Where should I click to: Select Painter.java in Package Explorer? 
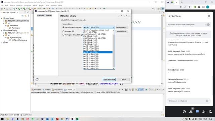coord(16,28)
